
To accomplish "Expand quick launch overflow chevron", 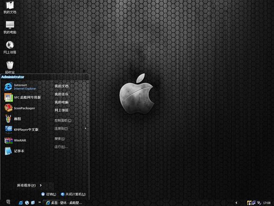I will (x=40, y=202).
